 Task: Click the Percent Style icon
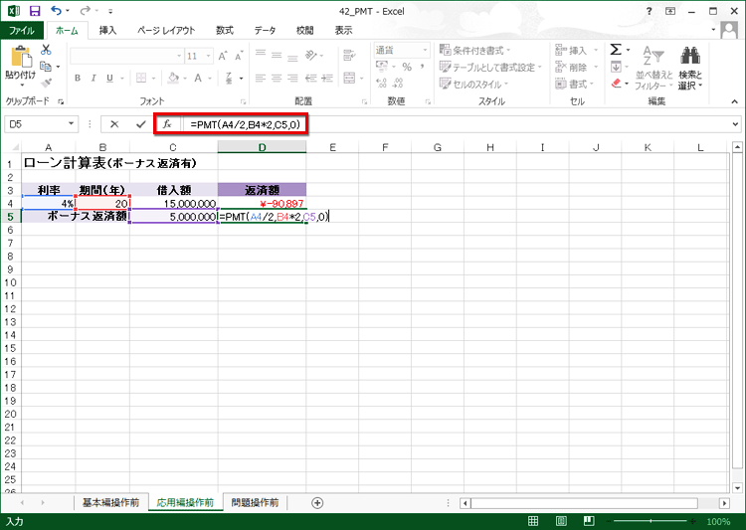pyautogui.click(x=407, y=67)
